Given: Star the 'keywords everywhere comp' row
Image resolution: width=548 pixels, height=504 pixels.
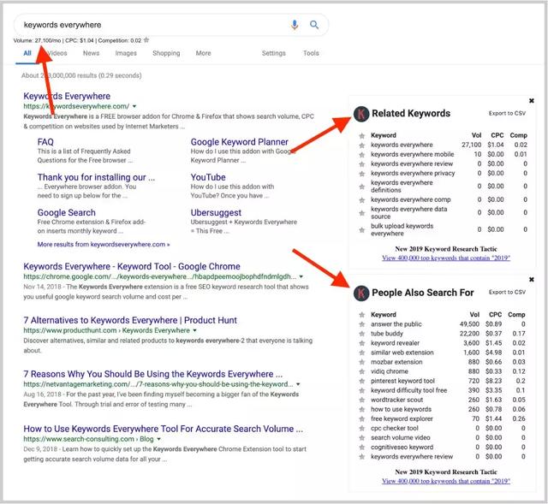Looking at the screenshot, I should (x=361, y=200).
